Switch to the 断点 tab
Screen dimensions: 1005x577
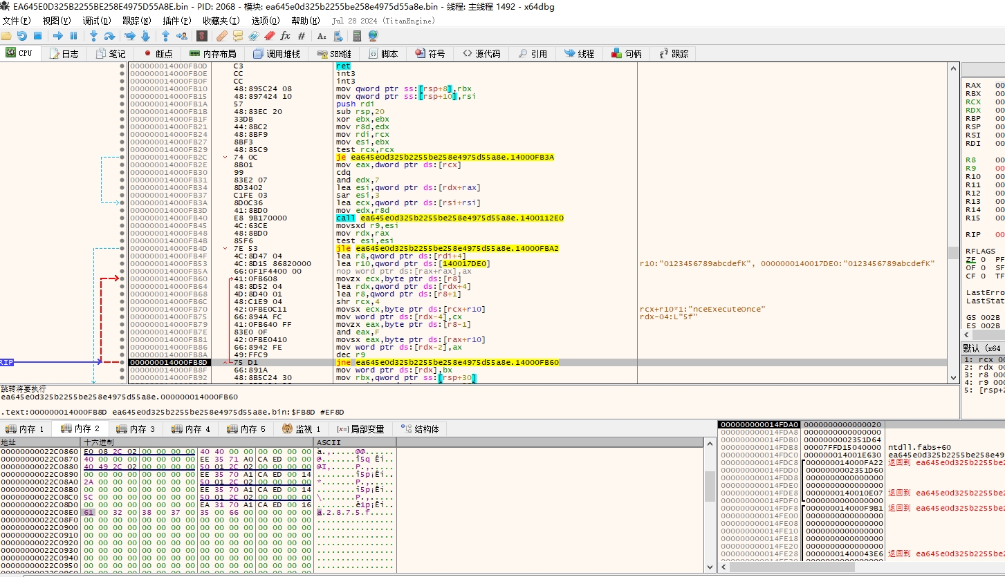158,53
